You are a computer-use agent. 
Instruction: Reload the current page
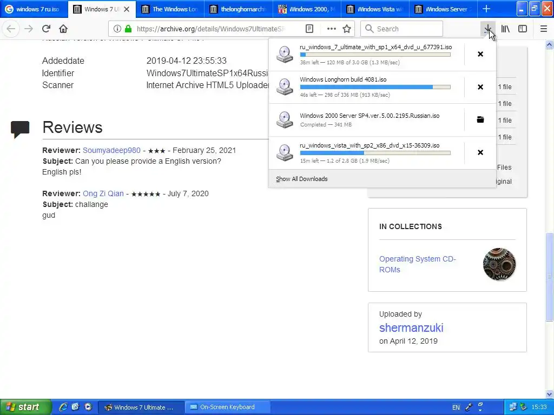(x=47, y=29)
